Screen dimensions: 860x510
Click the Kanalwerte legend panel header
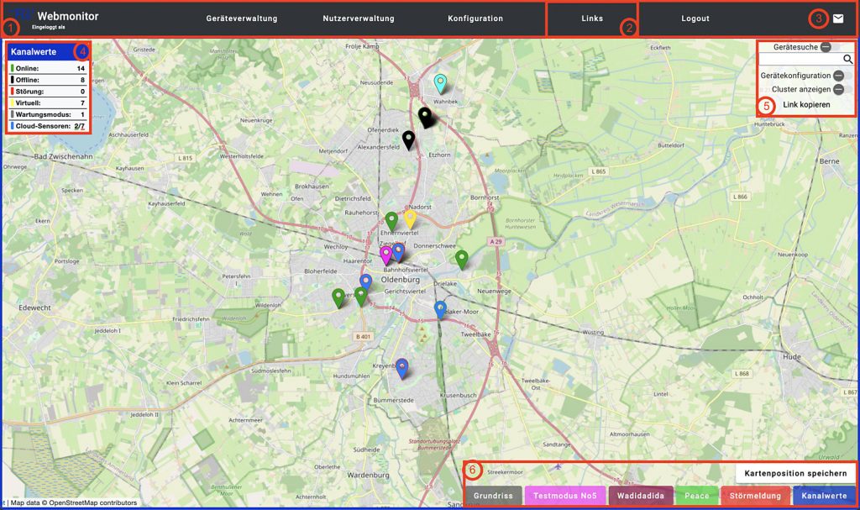pos(48,52)
